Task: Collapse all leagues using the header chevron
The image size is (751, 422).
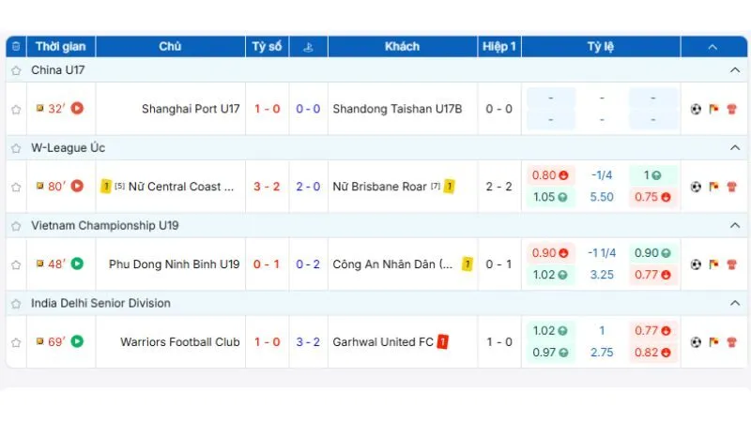Action: coord(713,46)
